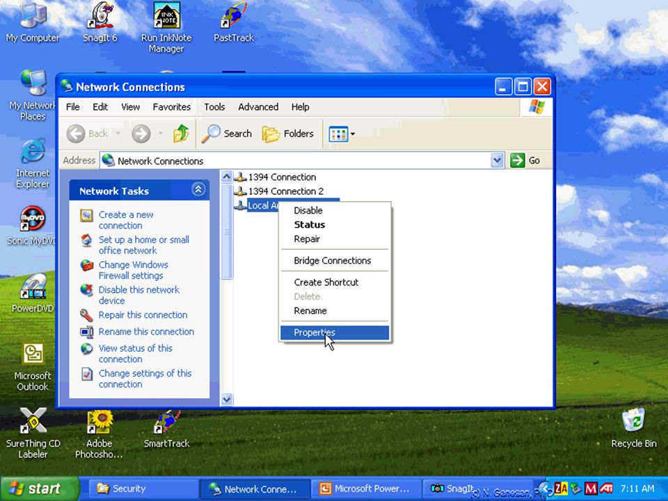Collapse the Network Tasks panel
Screen dimensions: 668x501
point(198,189)
